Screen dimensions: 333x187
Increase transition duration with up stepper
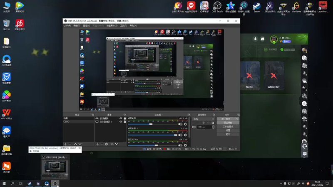coord(213,126)
